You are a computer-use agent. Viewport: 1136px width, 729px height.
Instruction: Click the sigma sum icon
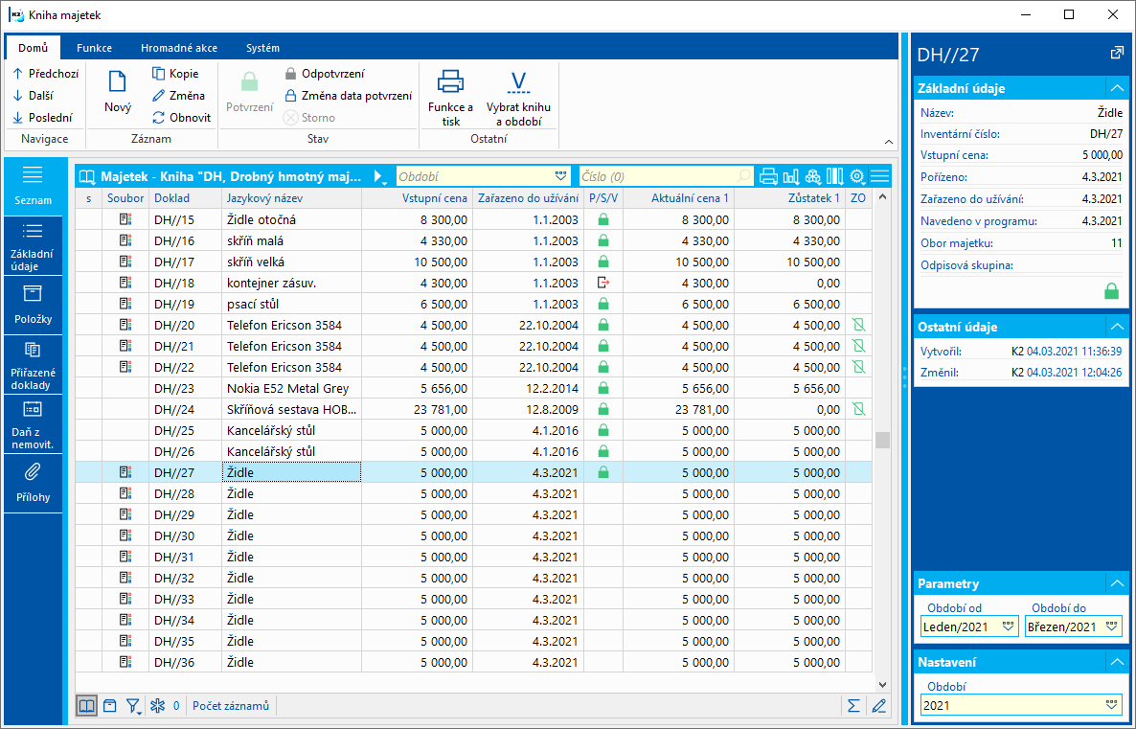853,706
